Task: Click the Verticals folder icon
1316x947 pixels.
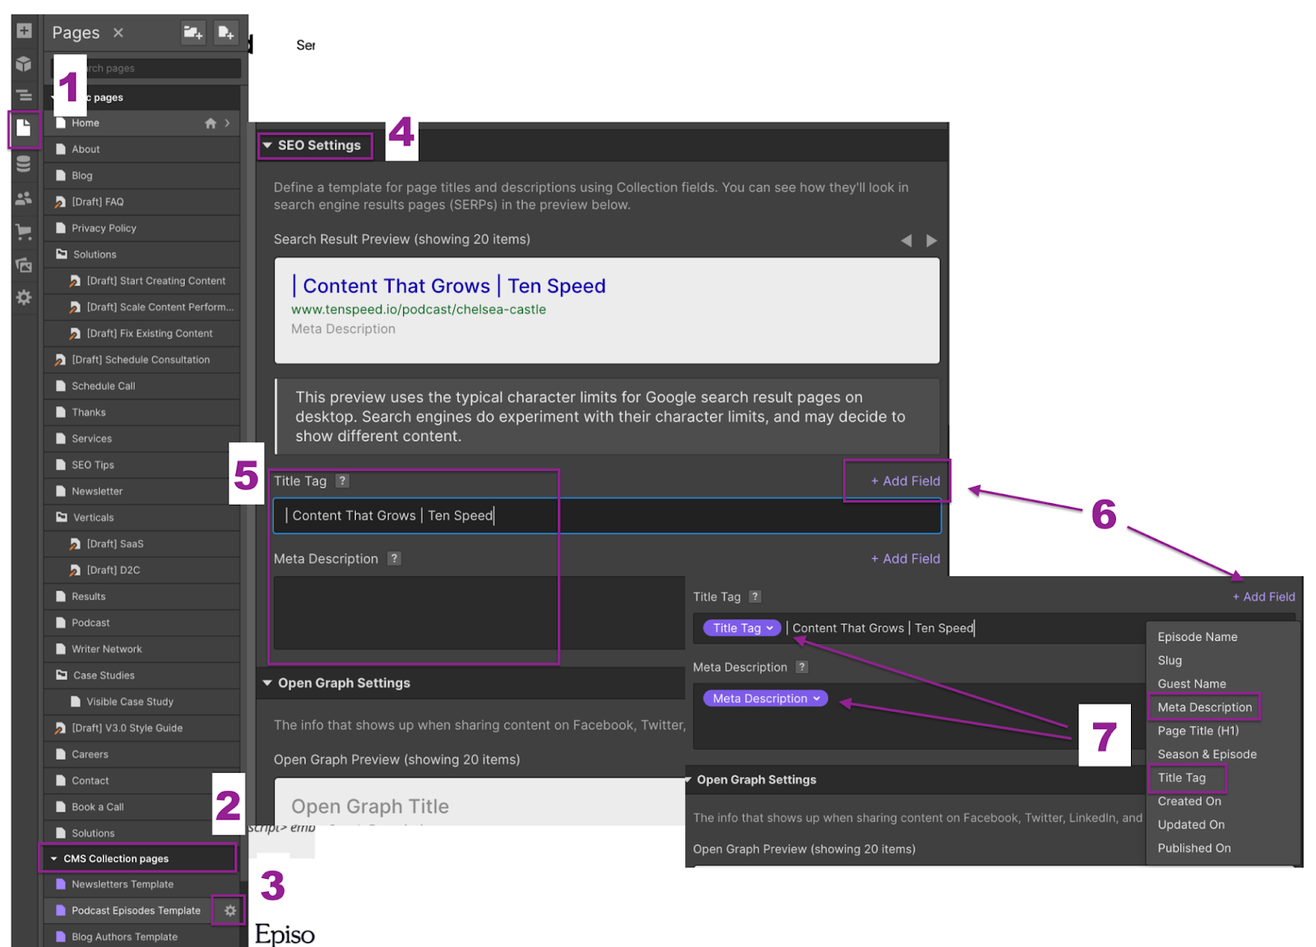Action: 62,517
